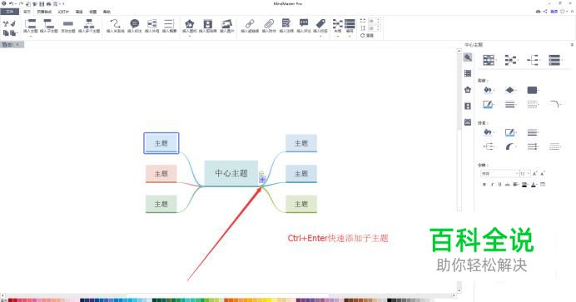Click the Cut scissors icon in ribbon

[6, 24]
